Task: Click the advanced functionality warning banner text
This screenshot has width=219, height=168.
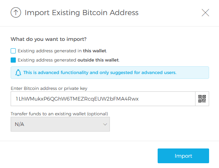Action: (x=100, y=73)
